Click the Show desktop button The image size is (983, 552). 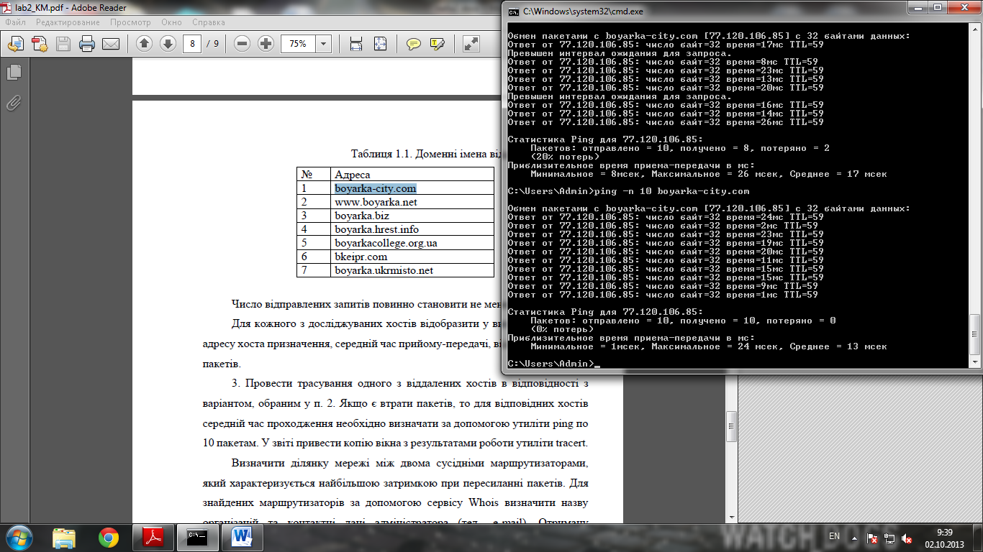[978, 537]
